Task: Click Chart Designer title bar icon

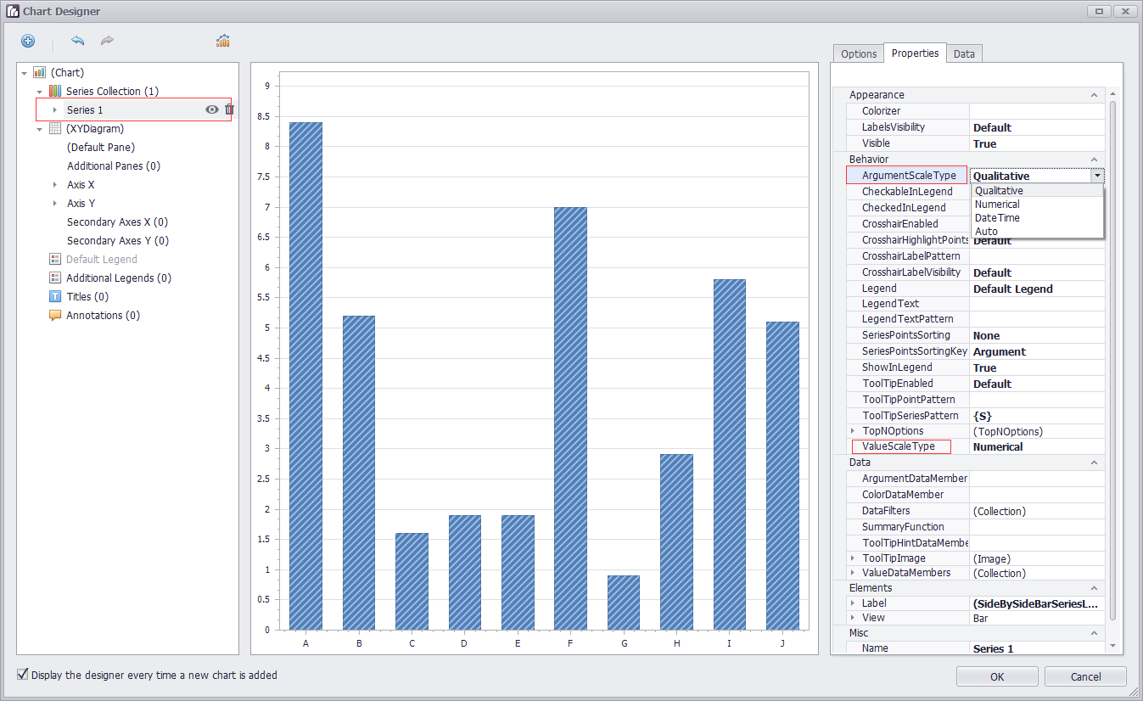Action: [x=13, y=12]
